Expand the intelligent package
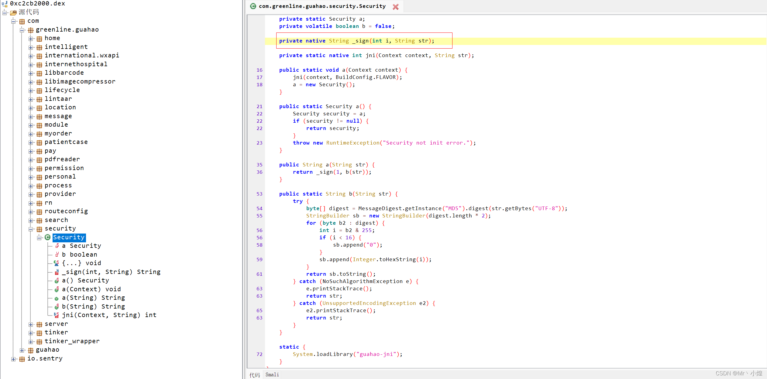The image size is (767, 379). click(31, 47)
